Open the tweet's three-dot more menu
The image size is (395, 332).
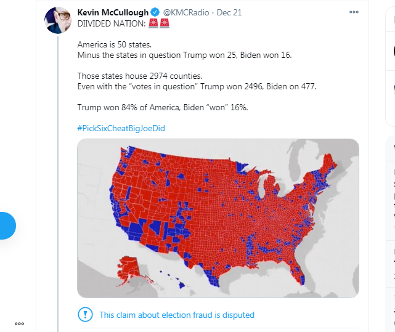point(354,12)
